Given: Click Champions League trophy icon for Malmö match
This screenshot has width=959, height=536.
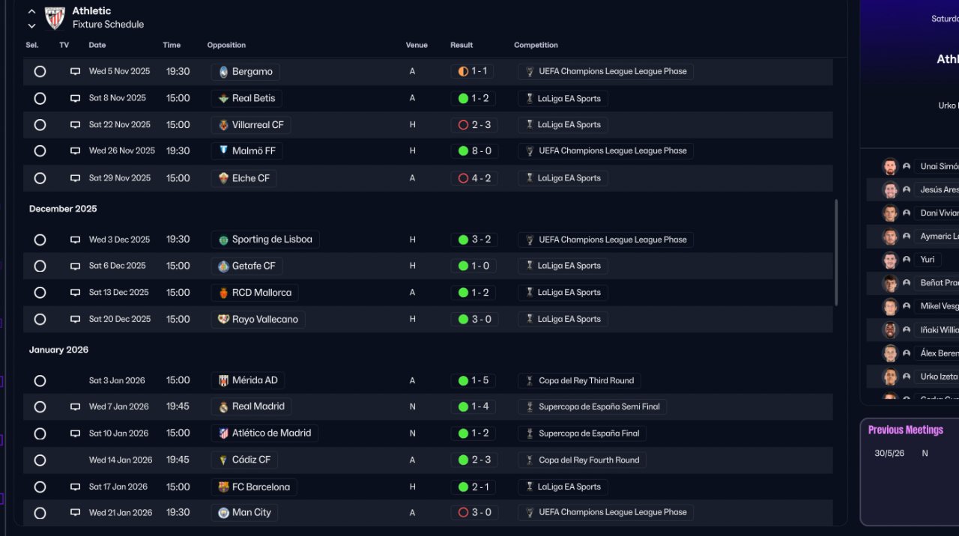Looking at the screenshot, I should 530,151.
